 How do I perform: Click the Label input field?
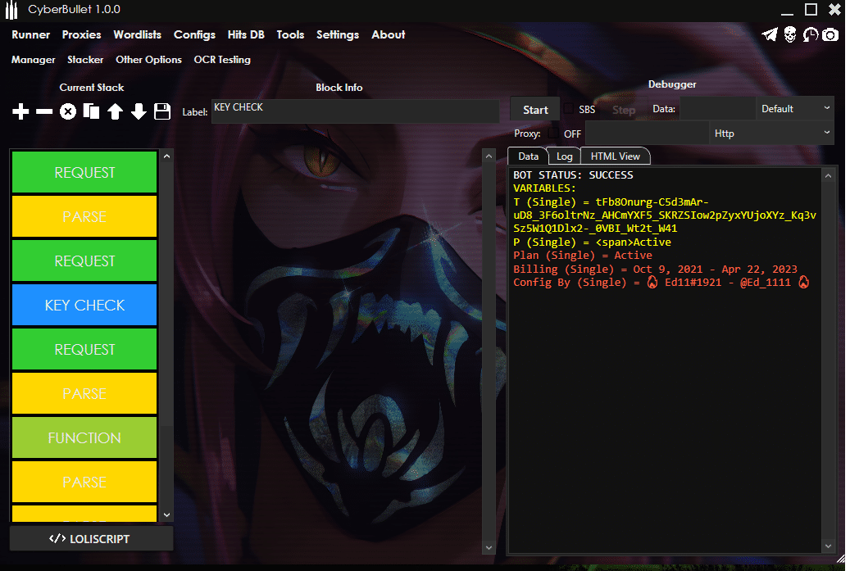[x=355, y=111]
